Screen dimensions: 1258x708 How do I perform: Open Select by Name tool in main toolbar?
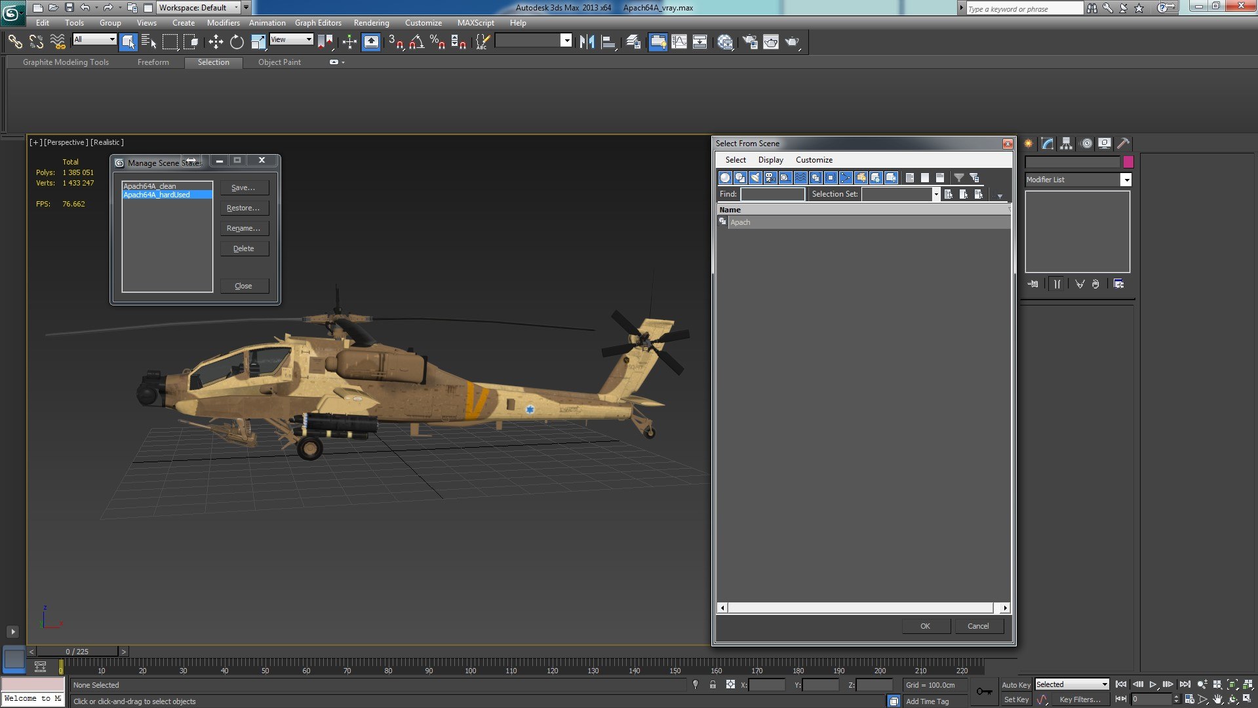[x=149, y=42]
